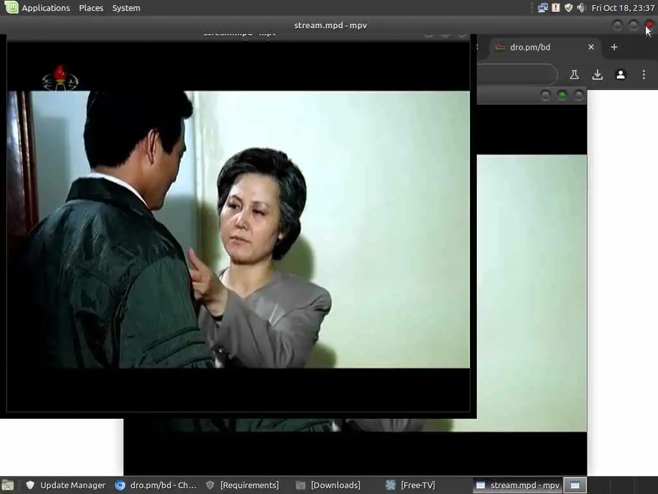Open the shield update tray icon
The width and height of the screenshot is (658, 494).
pos(569,8)
